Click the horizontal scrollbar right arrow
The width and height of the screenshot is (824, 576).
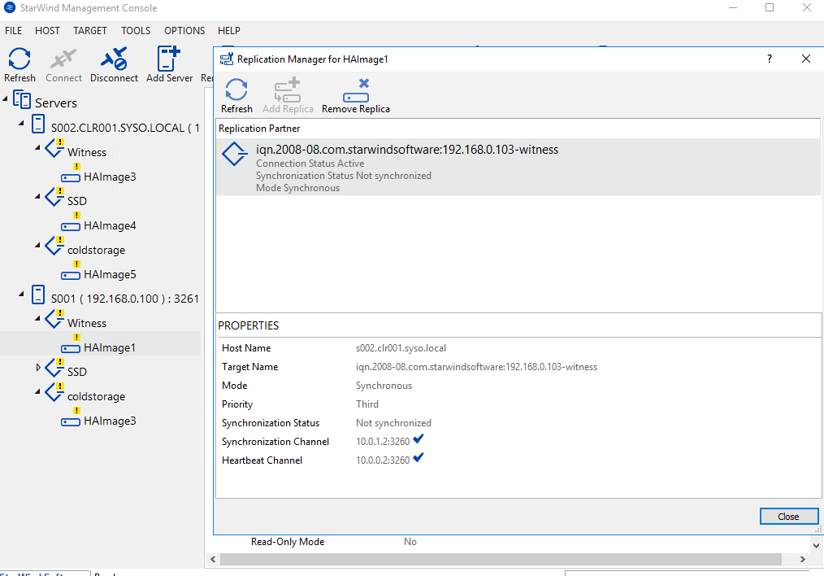point(802,559)
